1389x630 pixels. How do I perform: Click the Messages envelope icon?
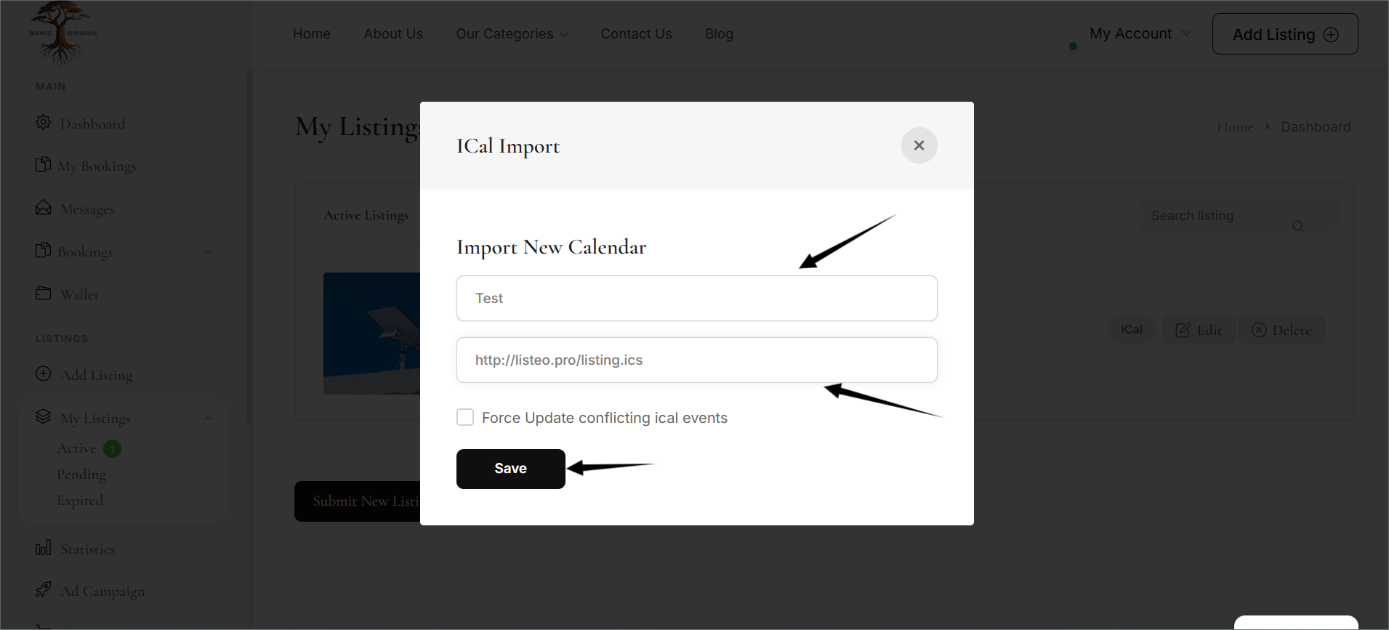(44, 208)
